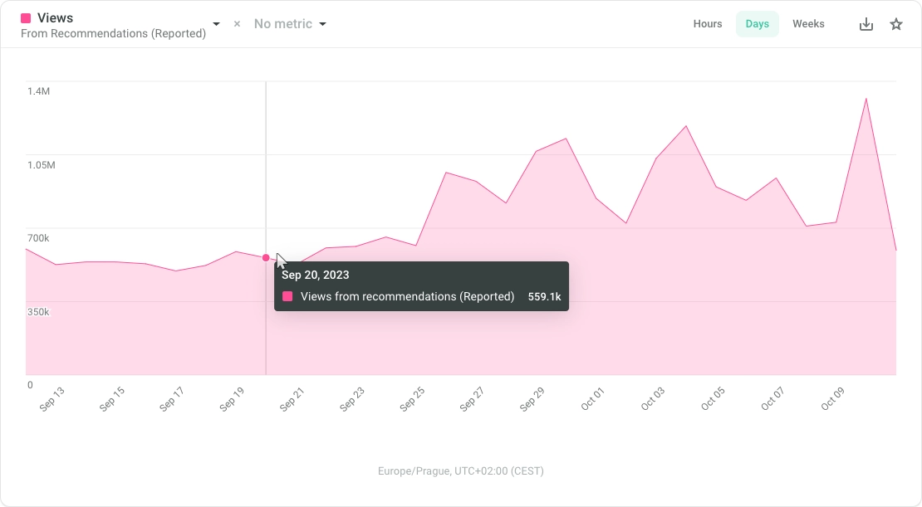922x507 pixels.
Task: Click the Sep 21 x-axis label
Action: click(292, 399)
